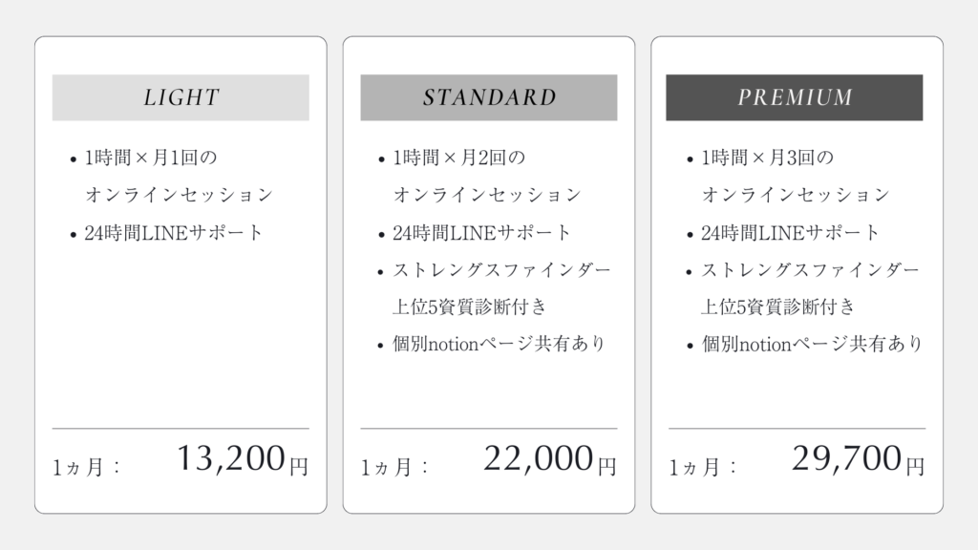This screenshot has width=978, height=550.
Task: Click 24時間LINEサポート in the LIGHT card
Action: point(174,233)
